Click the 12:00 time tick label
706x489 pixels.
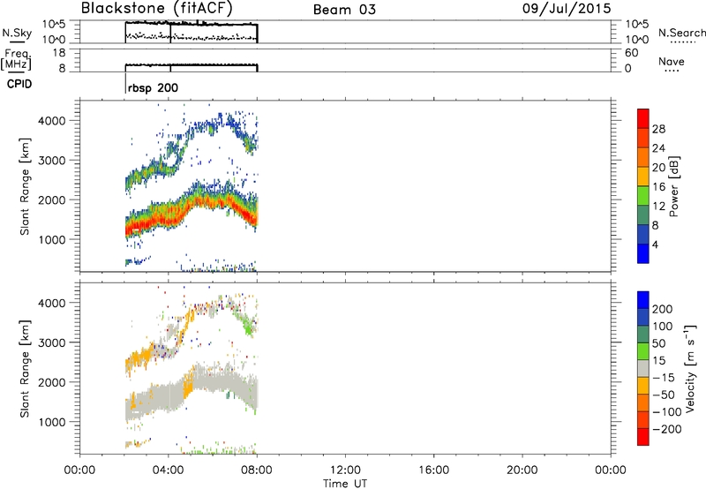[345, 470]
